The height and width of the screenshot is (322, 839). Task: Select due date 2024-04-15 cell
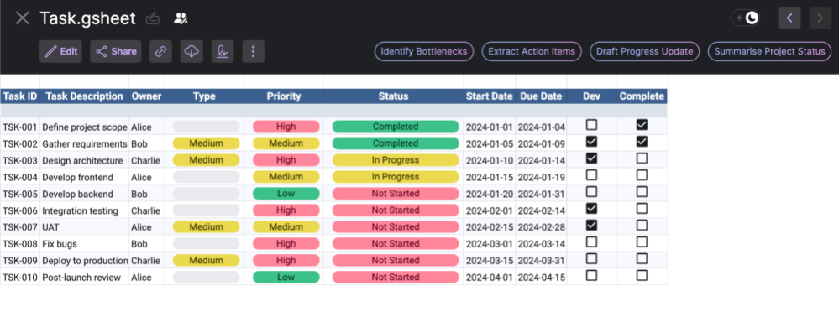pyautogui.click(x=541, y=278)
